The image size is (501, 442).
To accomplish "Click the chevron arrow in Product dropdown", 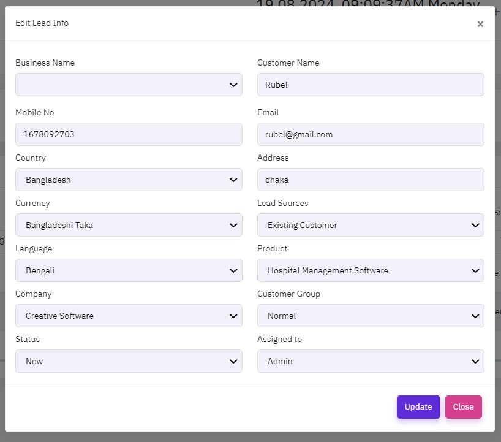I will pyautogui.click(x=475, y=270).
